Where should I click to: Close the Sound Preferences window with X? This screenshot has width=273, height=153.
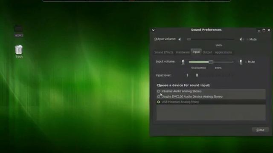(269, 30)
